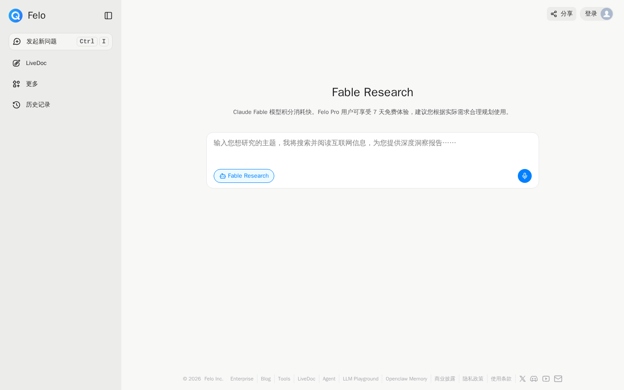Click the user avatar icon
The image size is (624, 390).
[607, 14]
